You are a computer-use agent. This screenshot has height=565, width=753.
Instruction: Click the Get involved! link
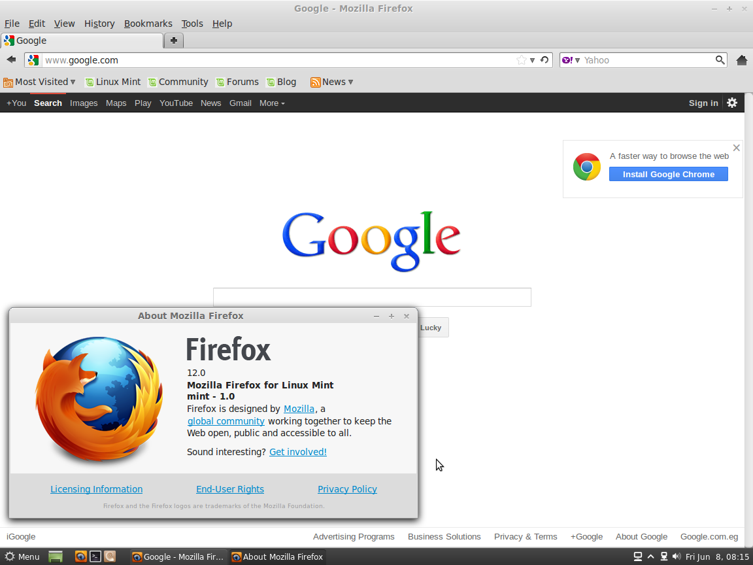point(298,452)
